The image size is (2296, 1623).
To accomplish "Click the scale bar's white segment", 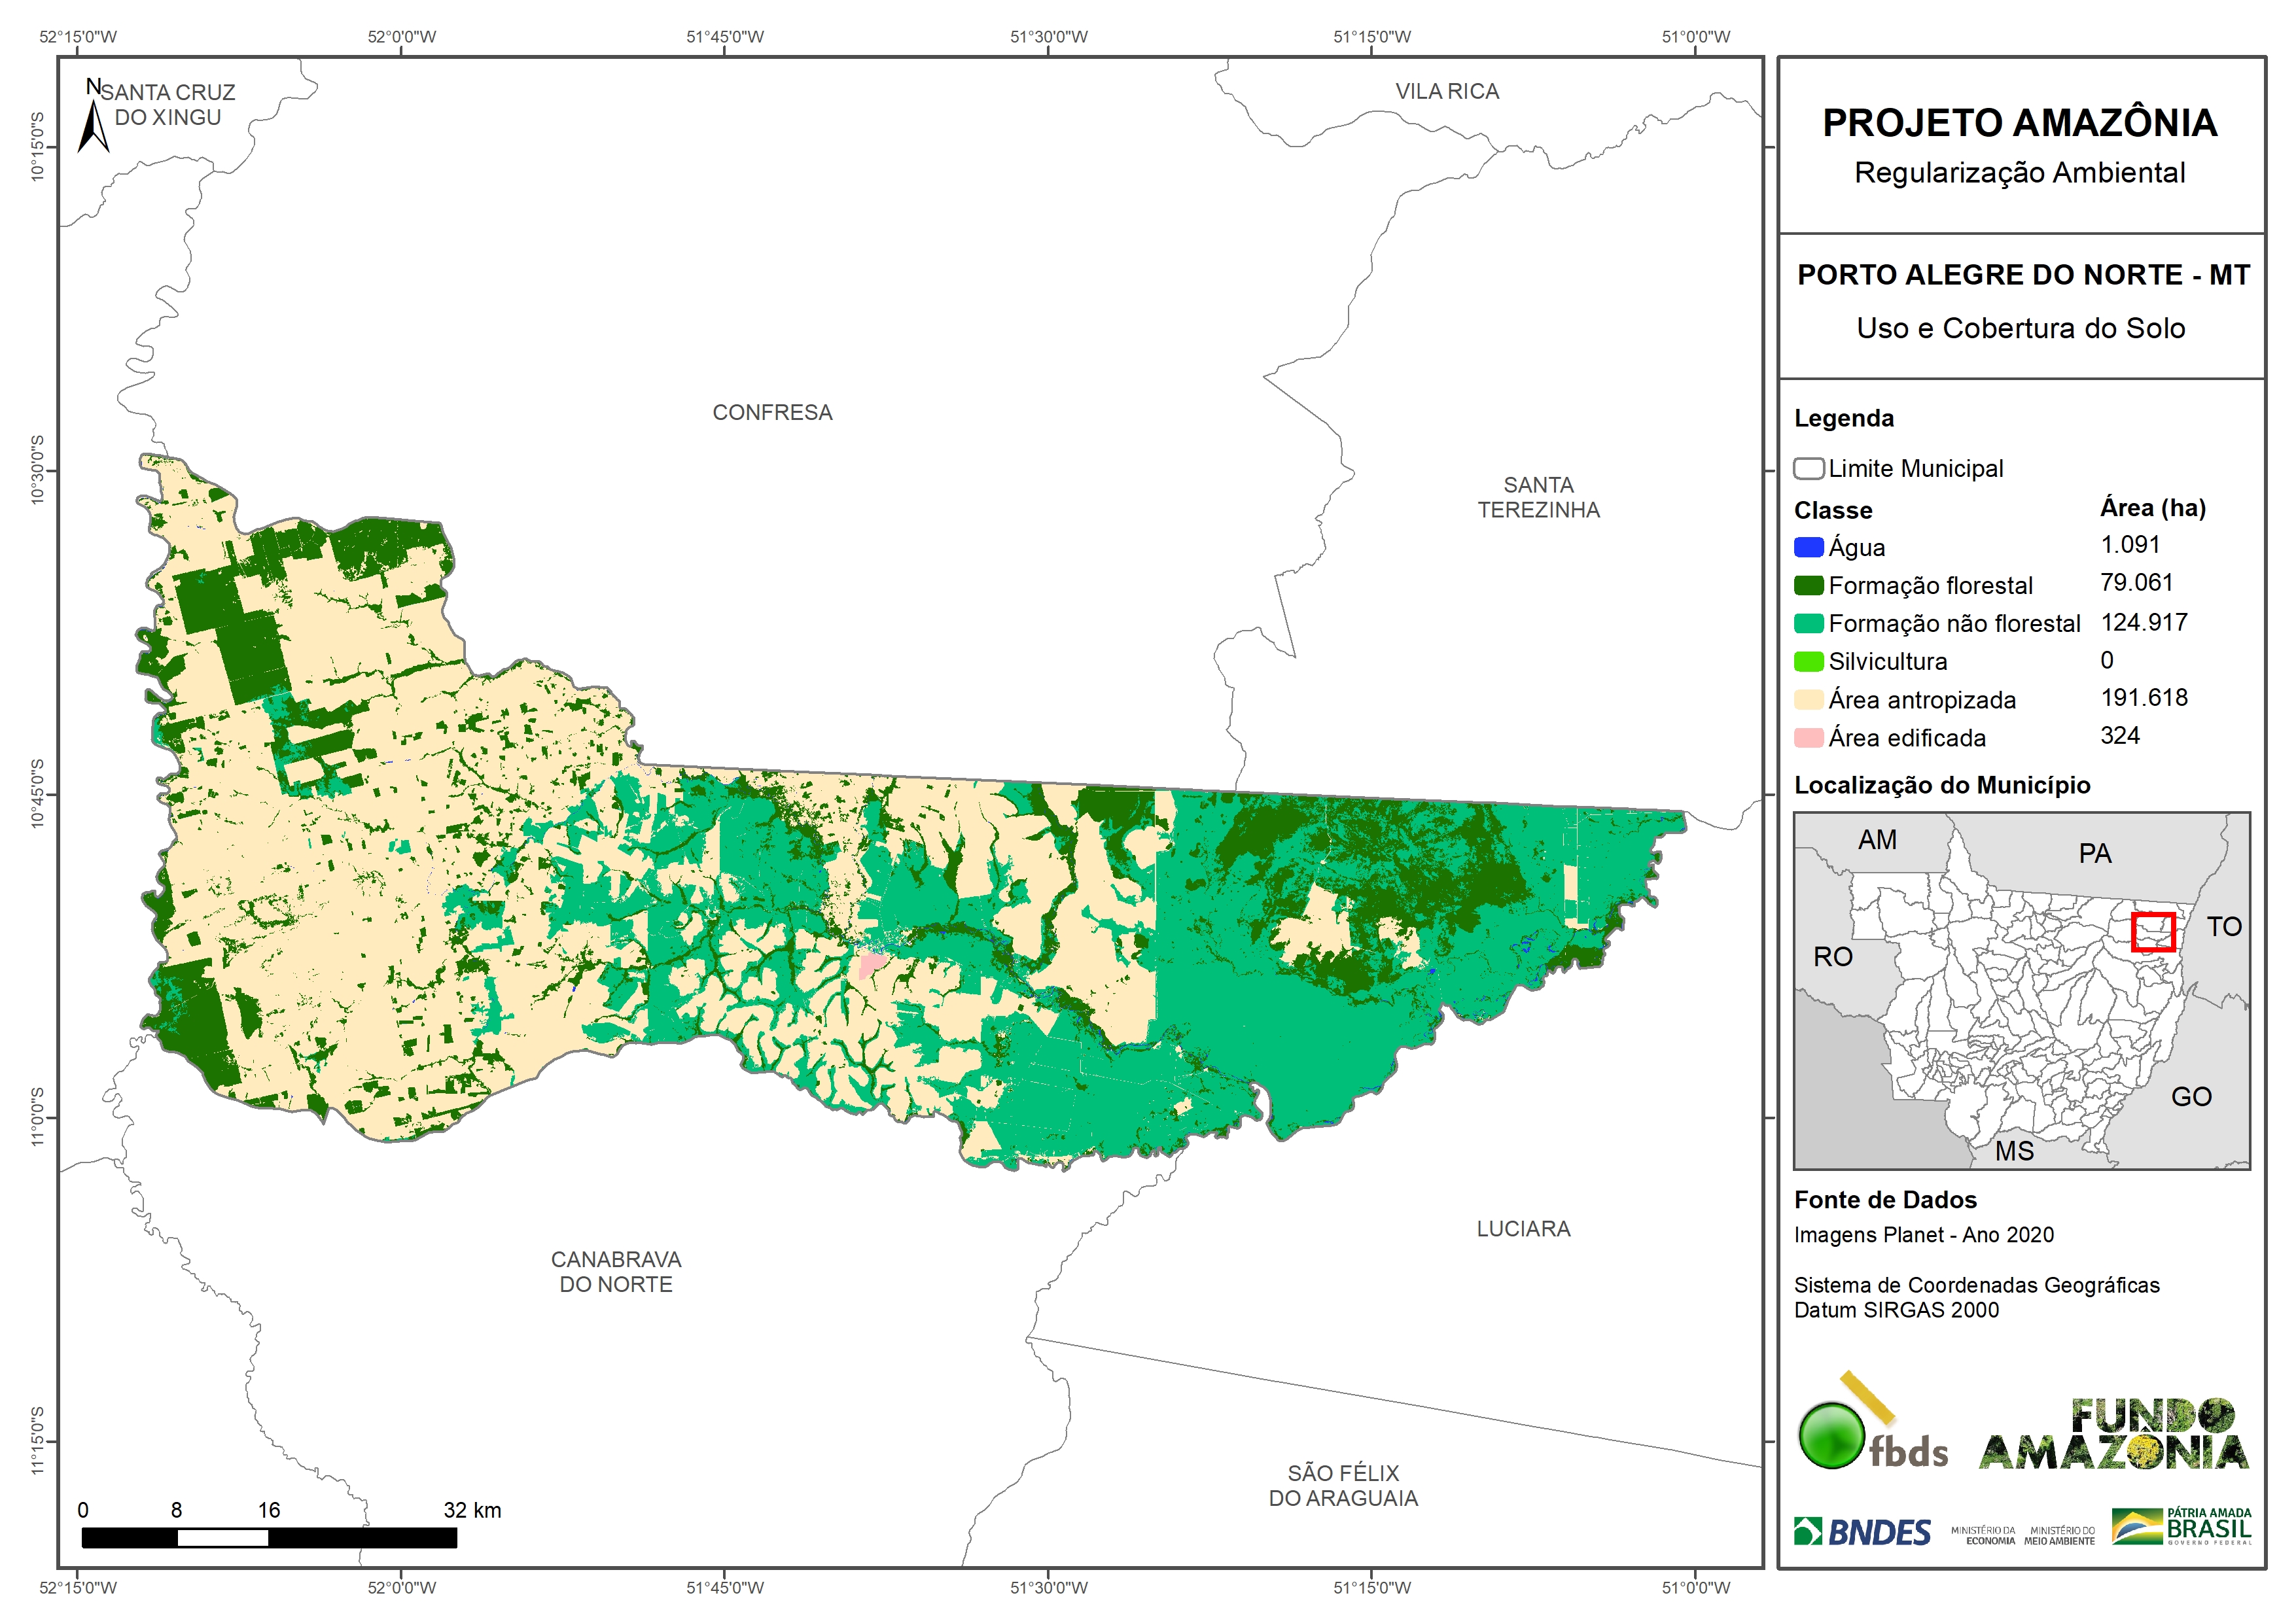I will [222, 1538].
